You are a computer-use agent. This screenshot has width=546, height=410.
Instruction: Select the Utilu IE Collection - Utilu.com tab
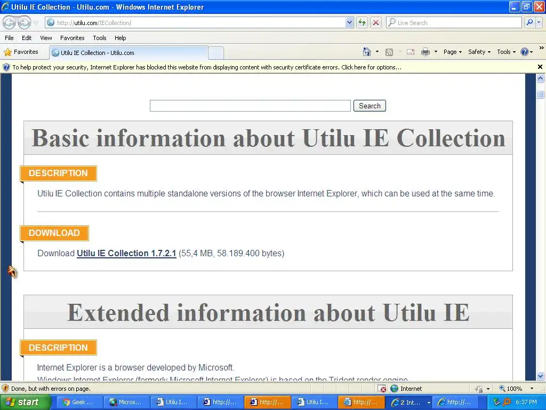pyautogui.click(x=129, y=53)
